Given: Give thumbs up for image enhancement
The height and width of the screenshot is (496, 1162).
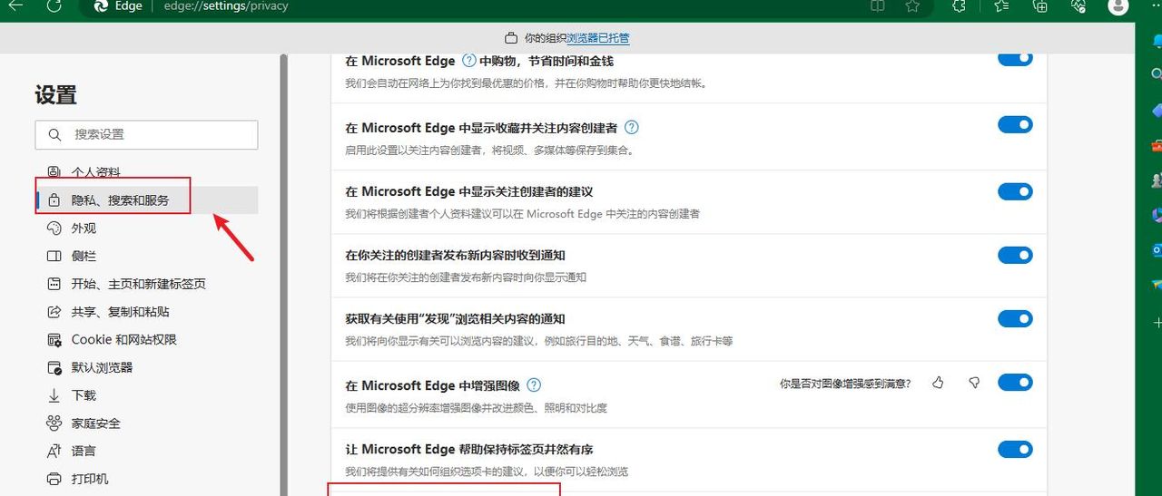Looking at the screenshot, I should (938, 384).
